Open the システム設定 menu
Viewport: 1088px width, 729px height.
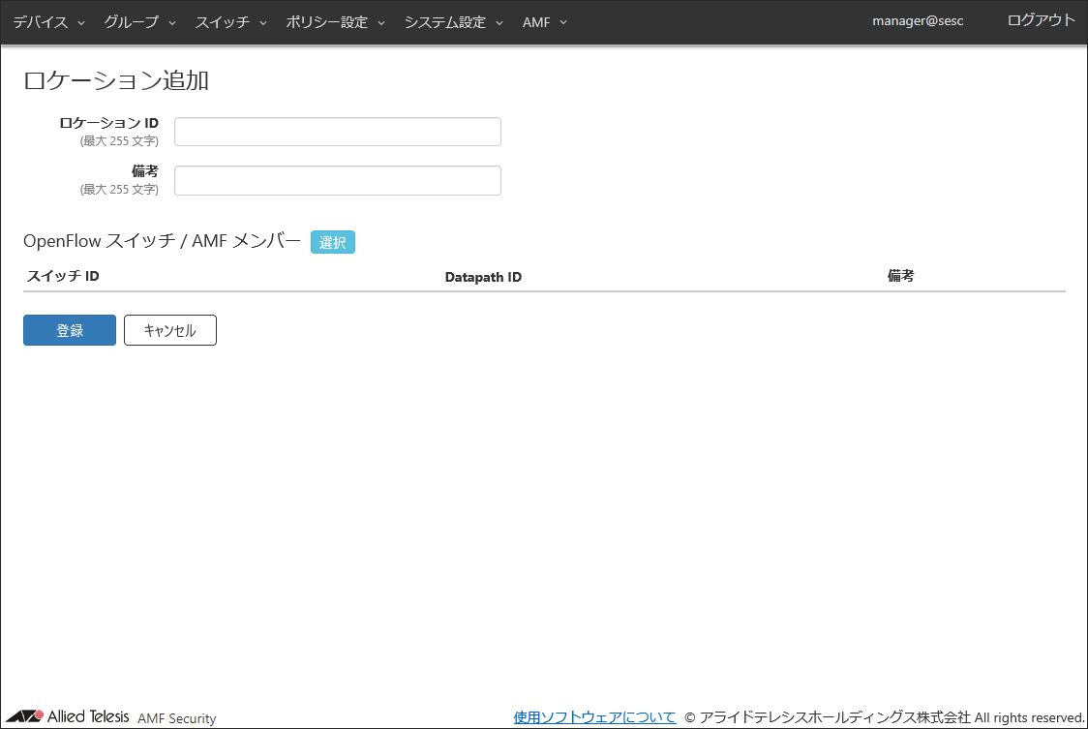point(453,22)
